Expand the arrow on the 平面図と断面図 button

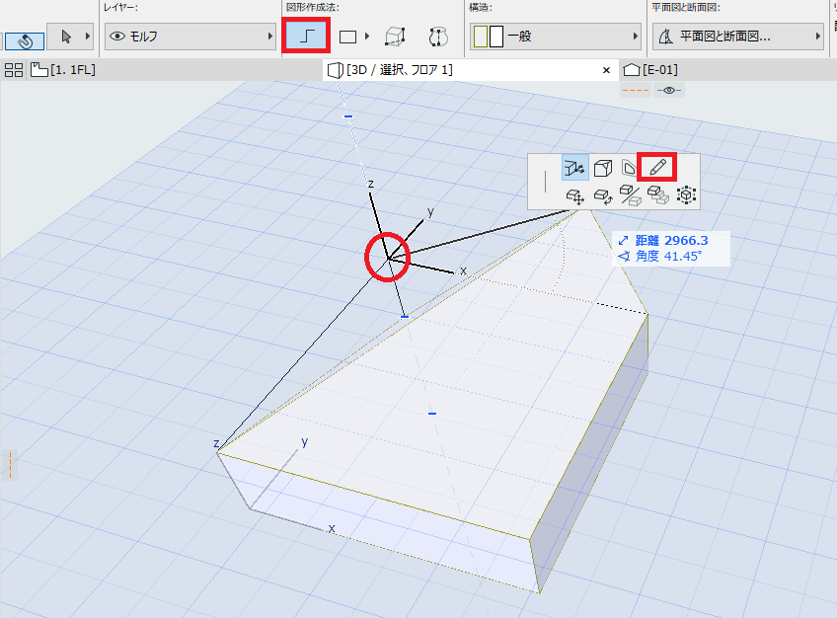[x=818, y=37]
